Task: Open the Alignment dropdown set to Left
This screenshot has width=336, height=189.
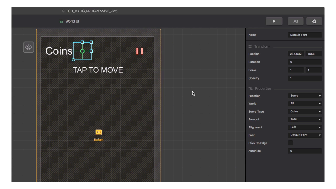Action: tap(305, 127)
